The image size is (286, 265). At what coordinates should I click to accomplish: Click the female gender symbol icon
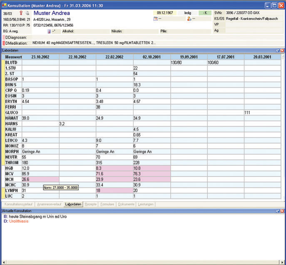21,13
